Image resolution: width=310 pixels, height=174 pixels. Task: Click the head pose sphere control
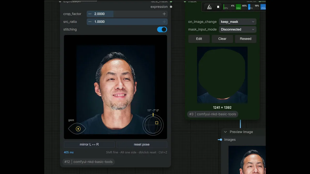[x=153, y=125]
